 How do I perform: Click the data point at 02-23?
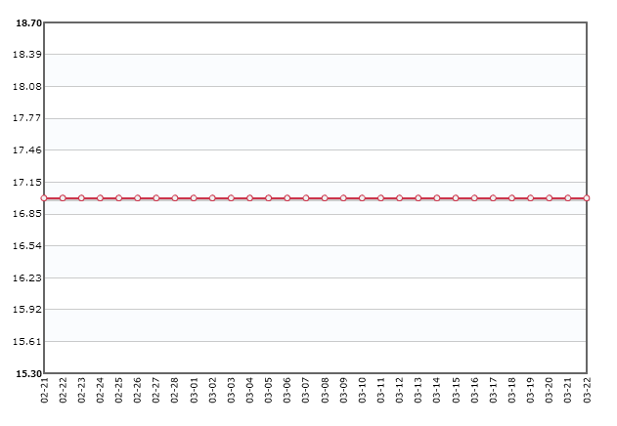tap(81, 198)
